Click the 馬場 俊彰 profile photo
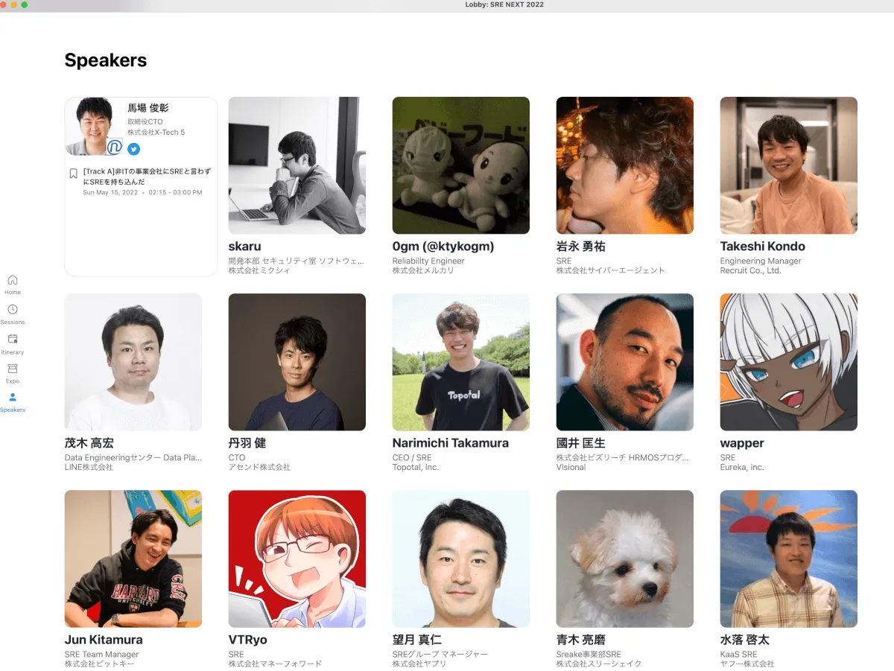 (x=94, y=127)
